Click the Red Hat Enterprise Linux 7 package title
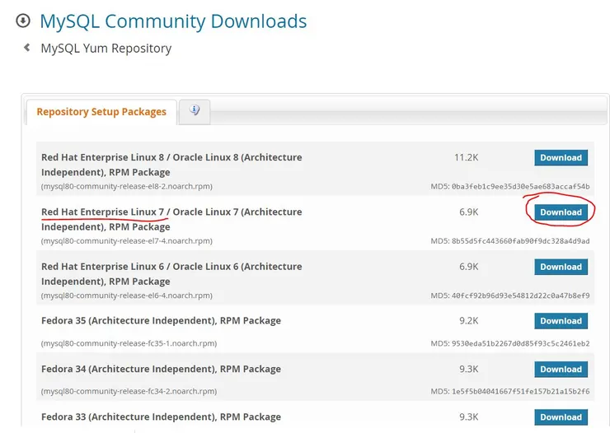Viewport: 610px width, 433px height. (x=171, y=219)
